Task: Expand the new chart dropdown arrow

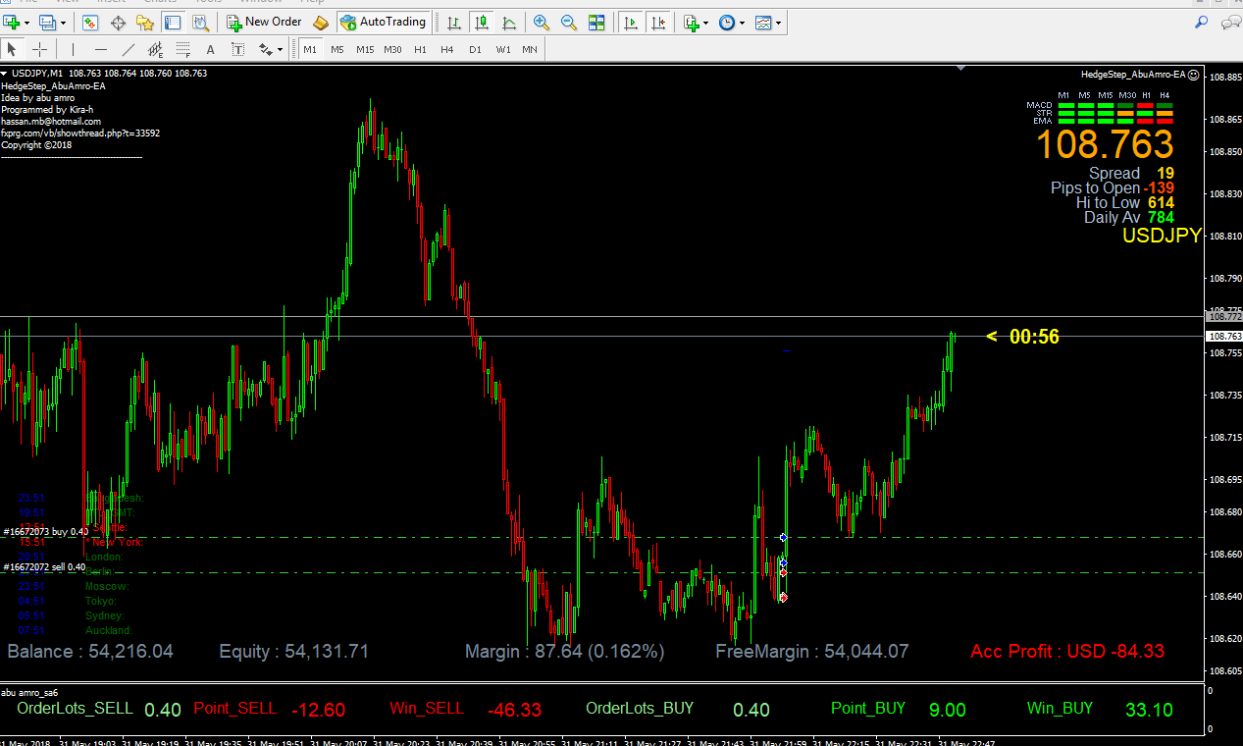Action: [28, 22]
